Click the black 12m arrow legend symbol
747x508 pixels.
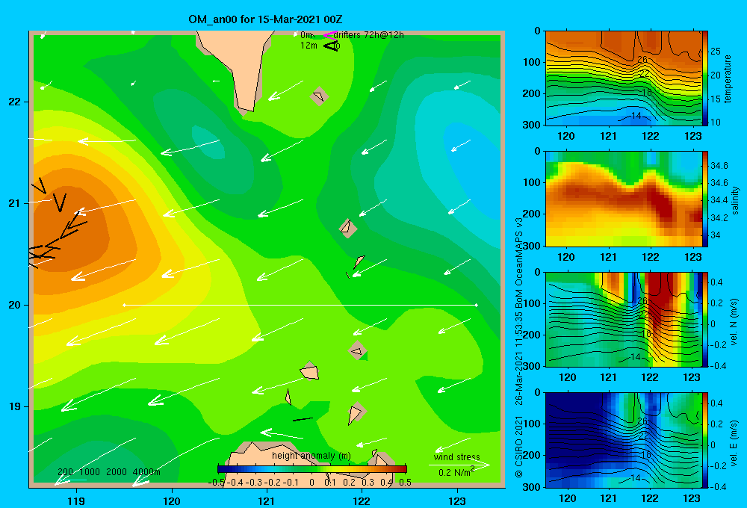pyautogui.click(x=331, y=46)
